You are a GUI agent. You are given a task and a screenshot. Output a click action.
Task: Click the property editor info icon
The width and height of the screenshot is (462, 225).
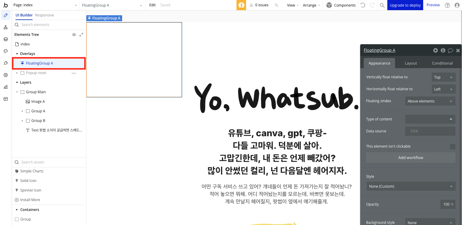click(443, 50)
